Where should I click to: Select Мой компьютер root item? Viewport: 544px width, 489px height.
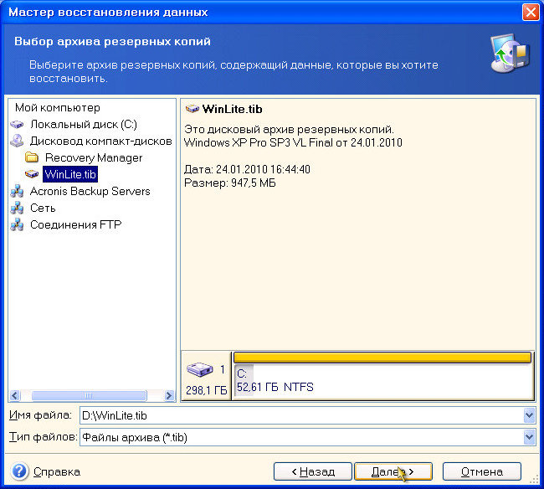point(57,107)
